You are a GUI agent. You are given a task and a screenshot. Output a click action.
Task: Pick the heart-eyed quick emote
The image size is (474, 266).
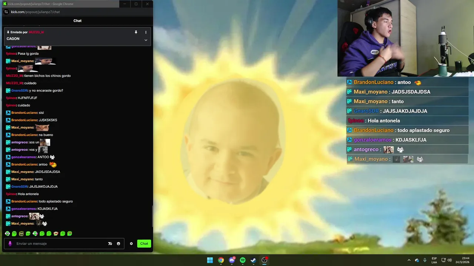[x=70, y=233]
